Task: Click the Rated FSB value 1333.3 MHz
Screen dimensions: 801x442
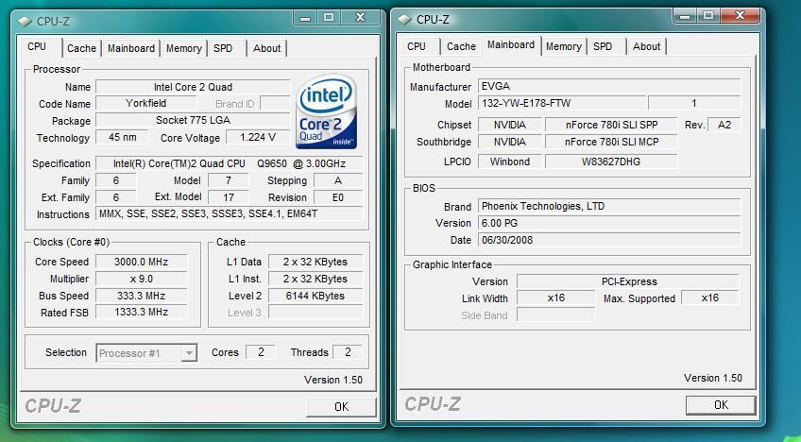Action: pyautogui.click(x=141, y=312)
